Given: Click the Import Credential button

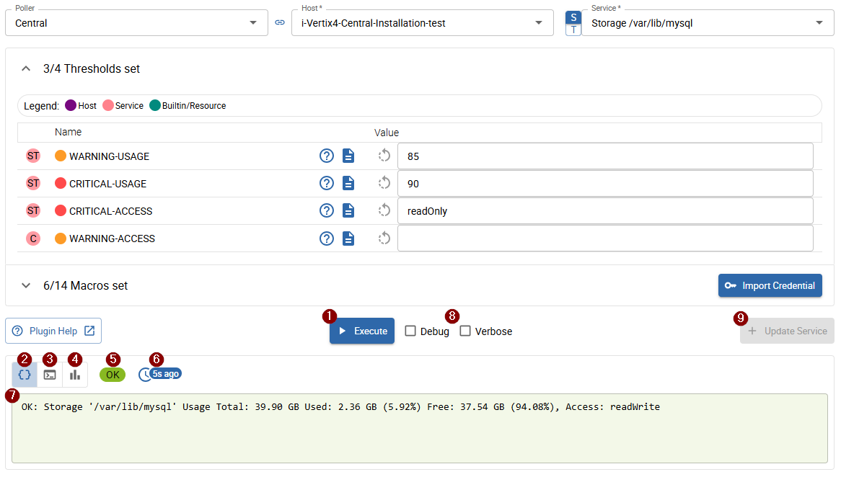Looking at the screenshot, I should pyautogui.click(x=770, y=285).
